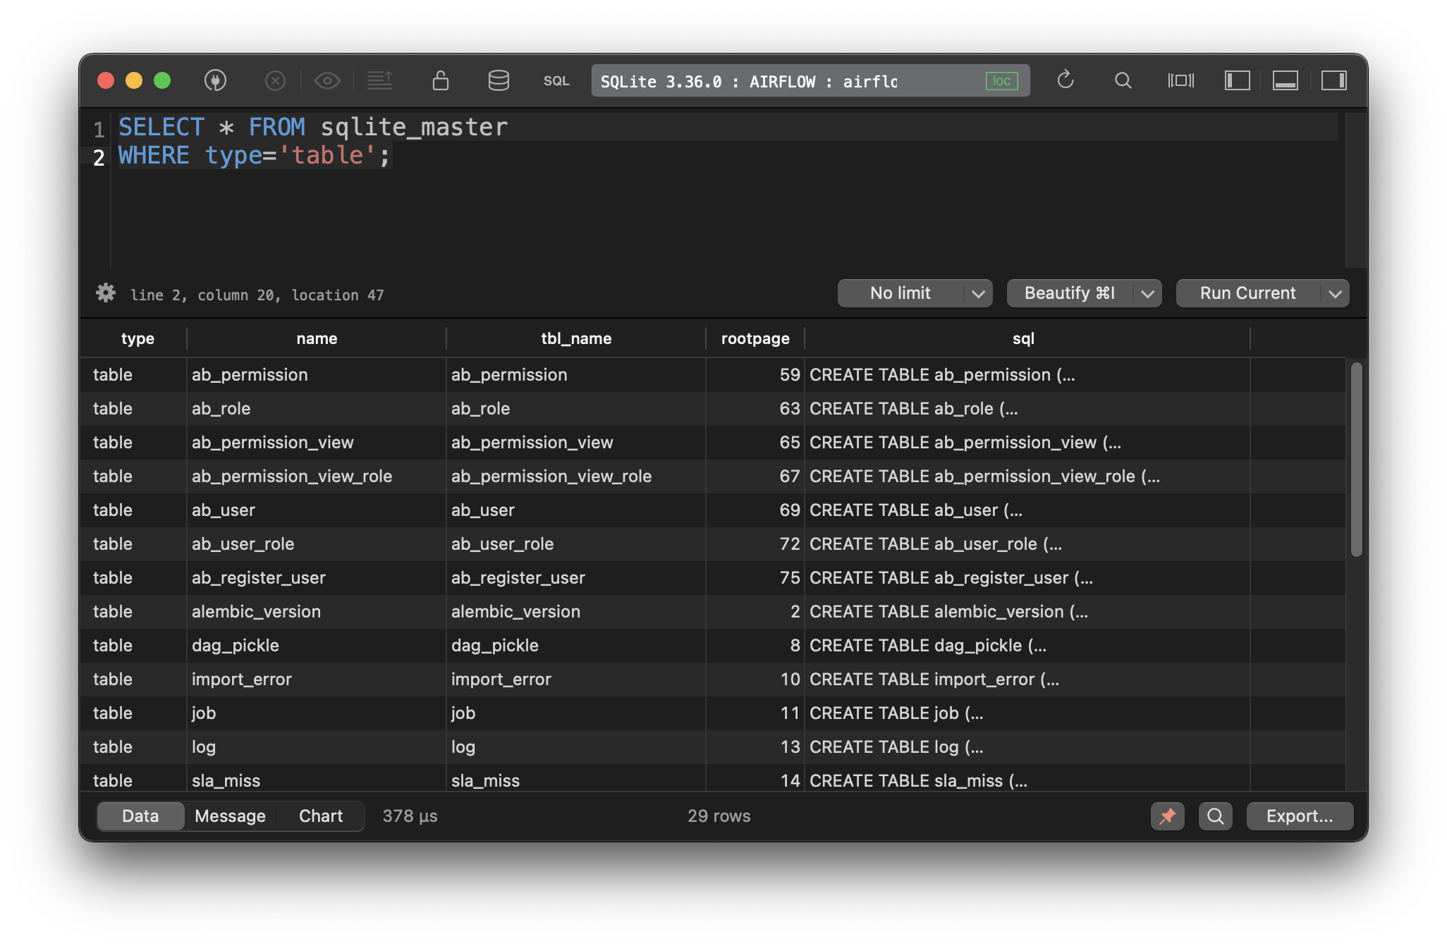The height and width of the screenshot is (946, 1447).
Task: Reload the current query results
Action: coord(1066,80)
